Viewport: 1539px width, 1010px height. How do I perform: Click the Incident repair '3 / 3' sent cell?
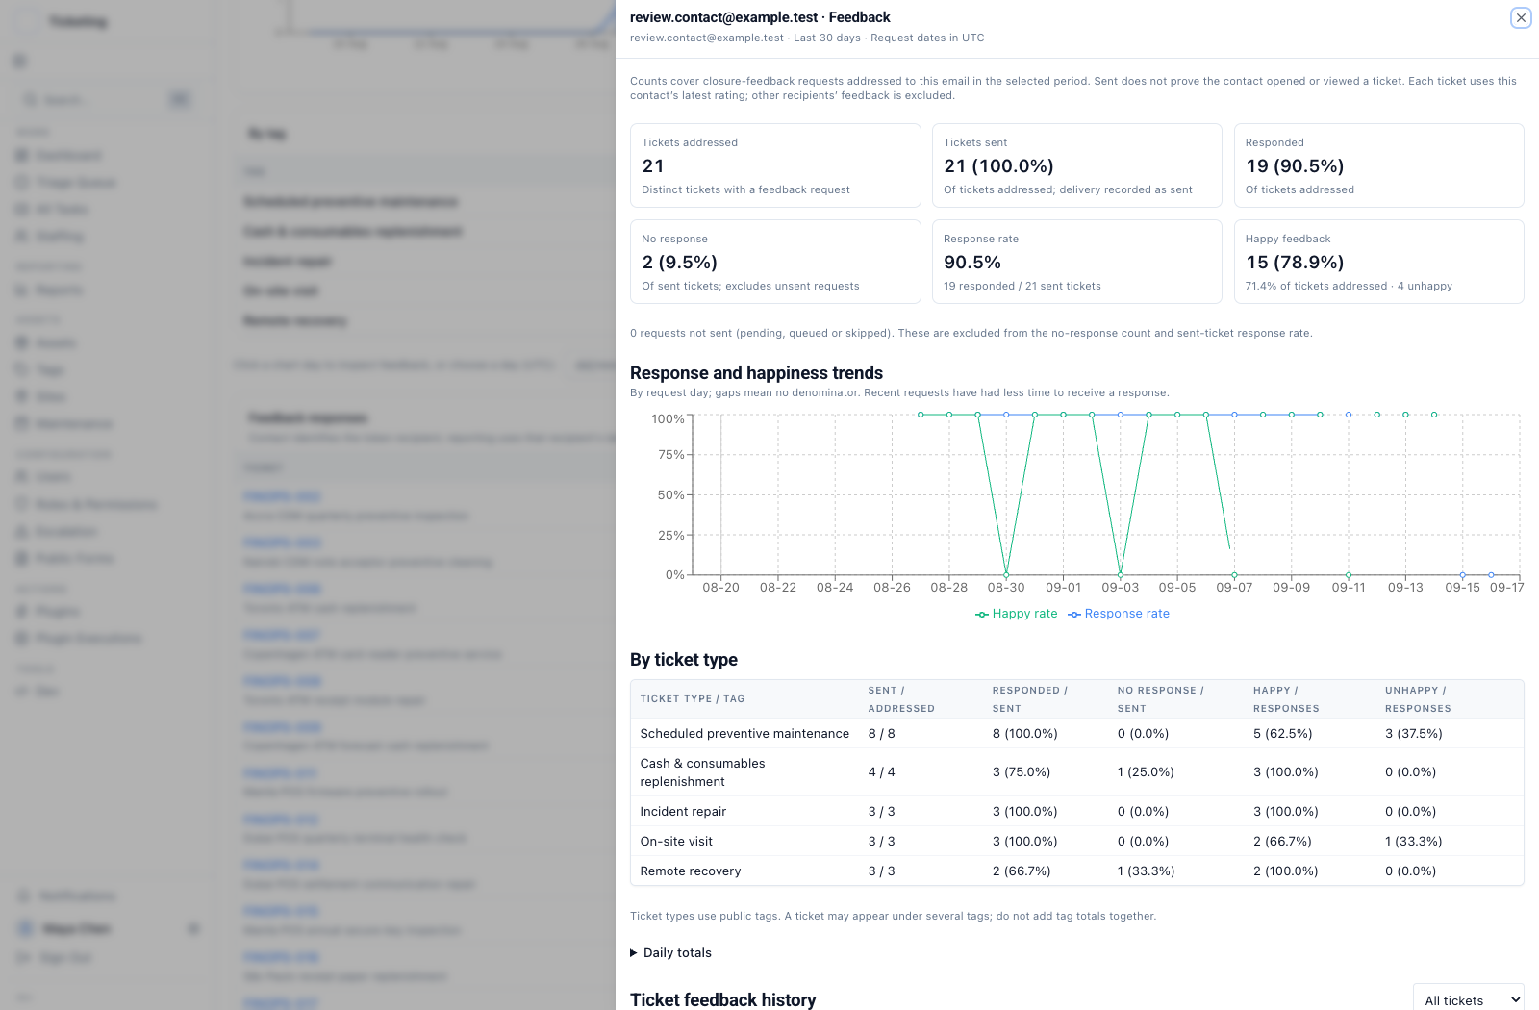tap(882, 812)
